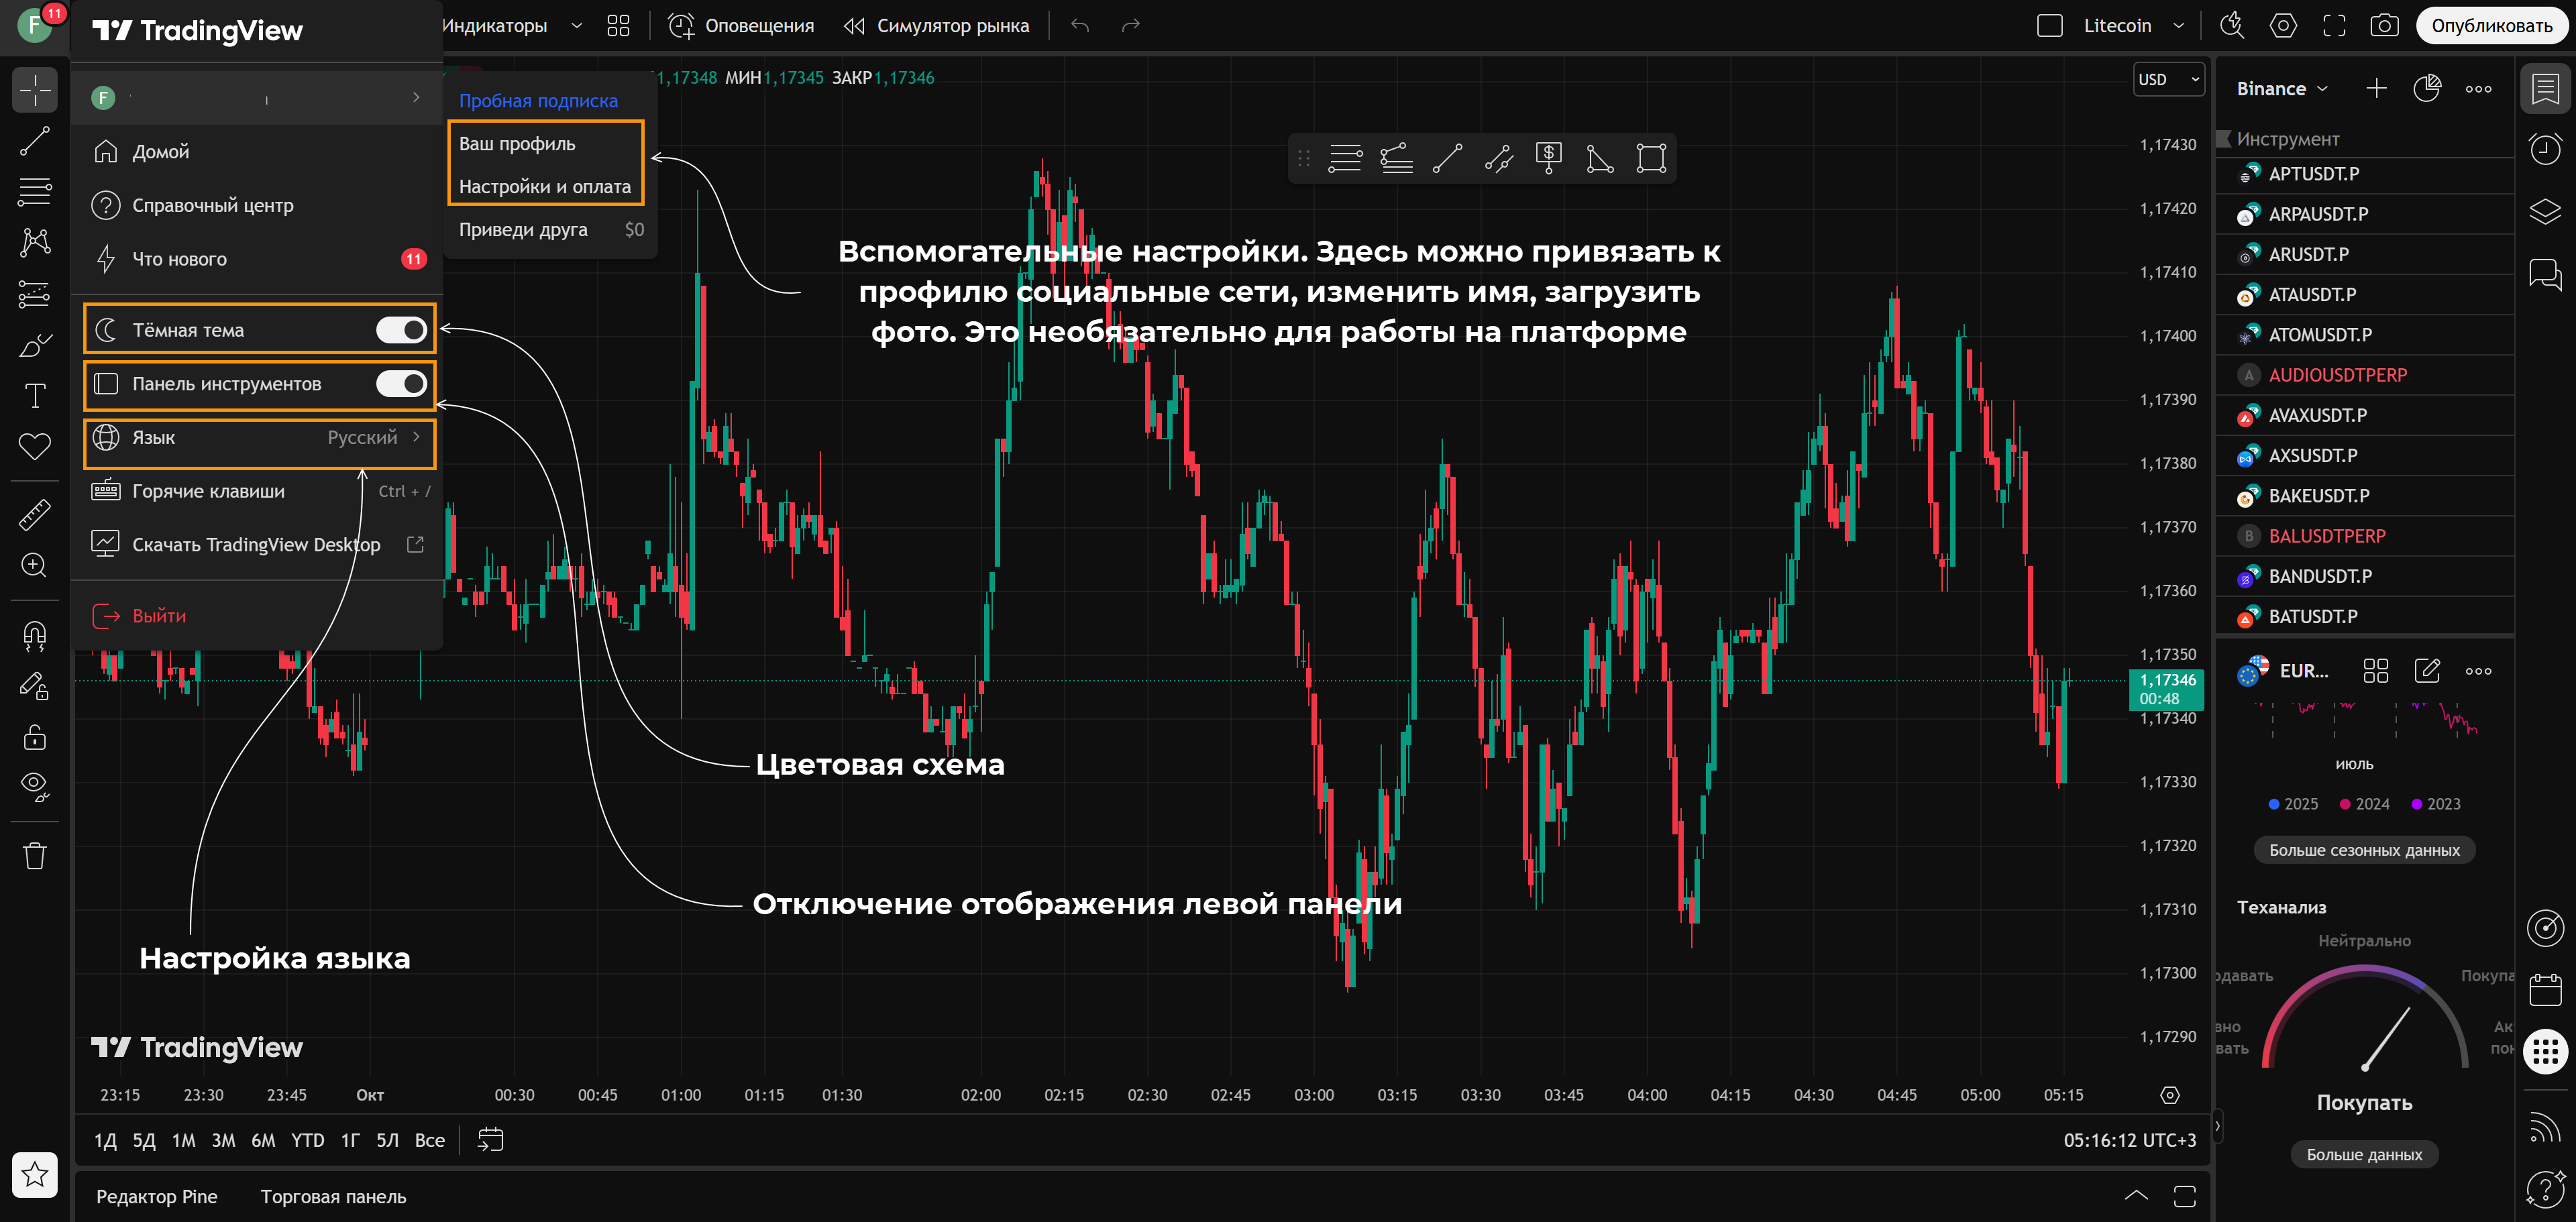Open the calendar icon in right sidebar
Image resolution: width=2576 pixels, height=1222 pixels.
click(2545, 990)
